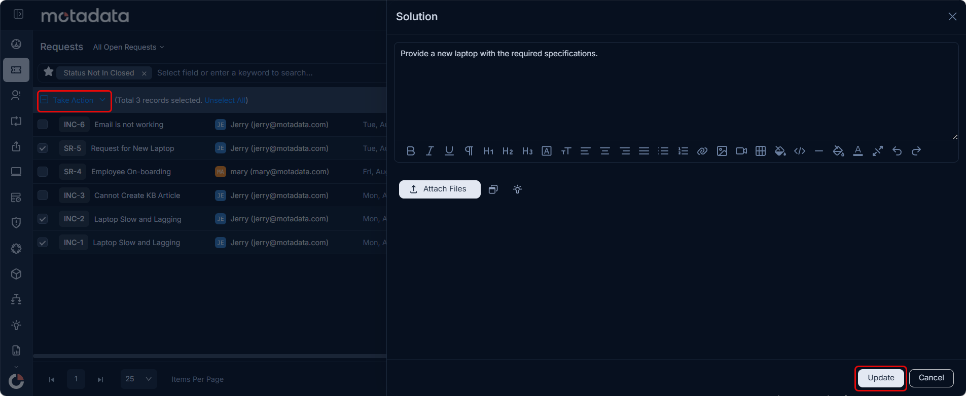The image size is (966, 396).
Task: Open the knowledge lightbulb icon in sidebar
Action: [16, 325]
